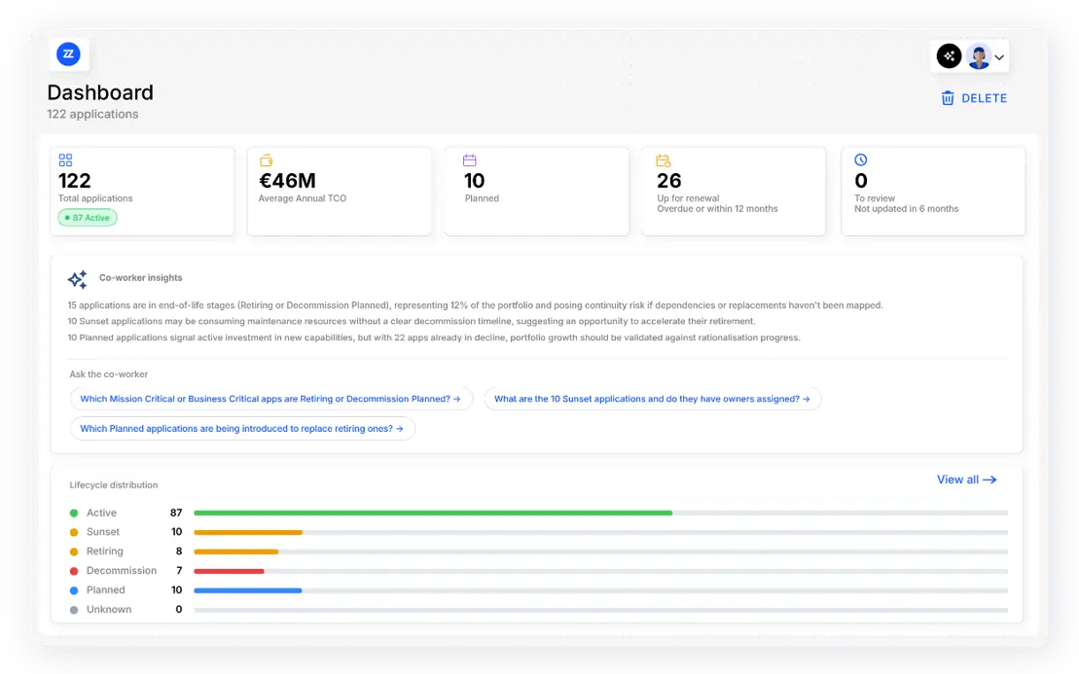Image resolution: width=1079 pixels, height=674 pixels.
Task: Click the insight starting '10 Planned applications'
Action: pyautogui.click(x=434, y=337)
